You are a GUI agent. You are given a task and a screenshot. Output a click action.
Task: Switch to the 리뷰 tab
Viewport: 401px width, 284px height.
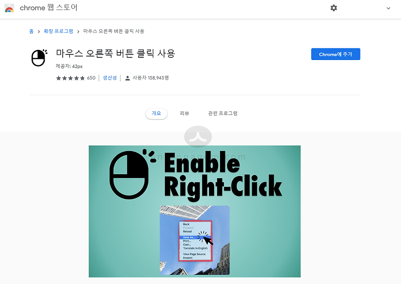pos(184,113)
